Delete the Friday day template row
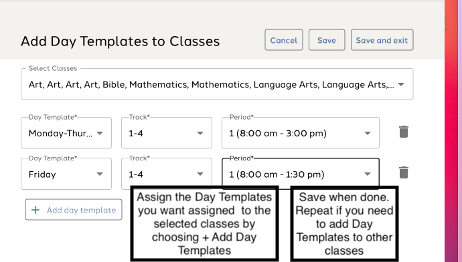 [x=403, y=172]
